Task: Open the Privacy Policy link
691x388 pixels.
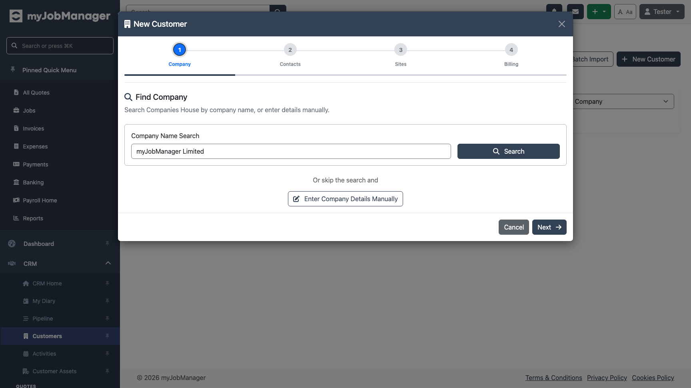Action: (607, 378)
